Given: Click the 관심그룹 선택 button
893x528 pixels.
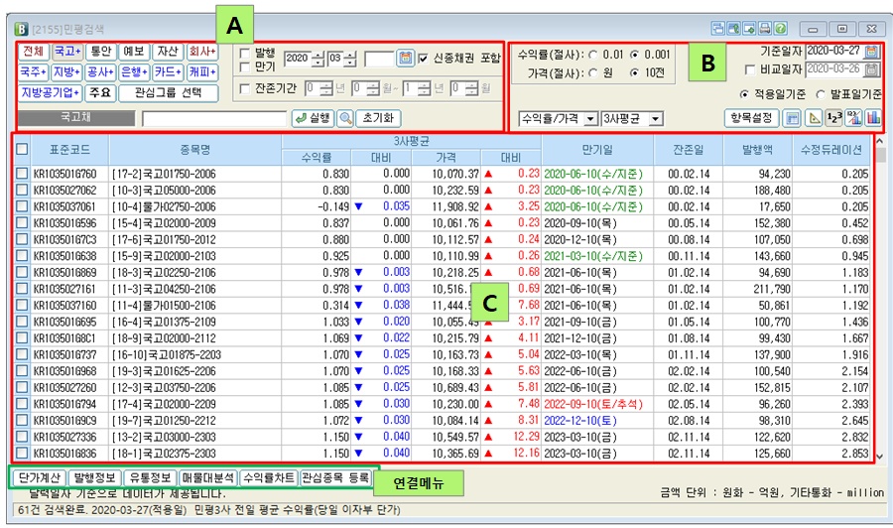Looking at the screenshot, I should [169, 93].
